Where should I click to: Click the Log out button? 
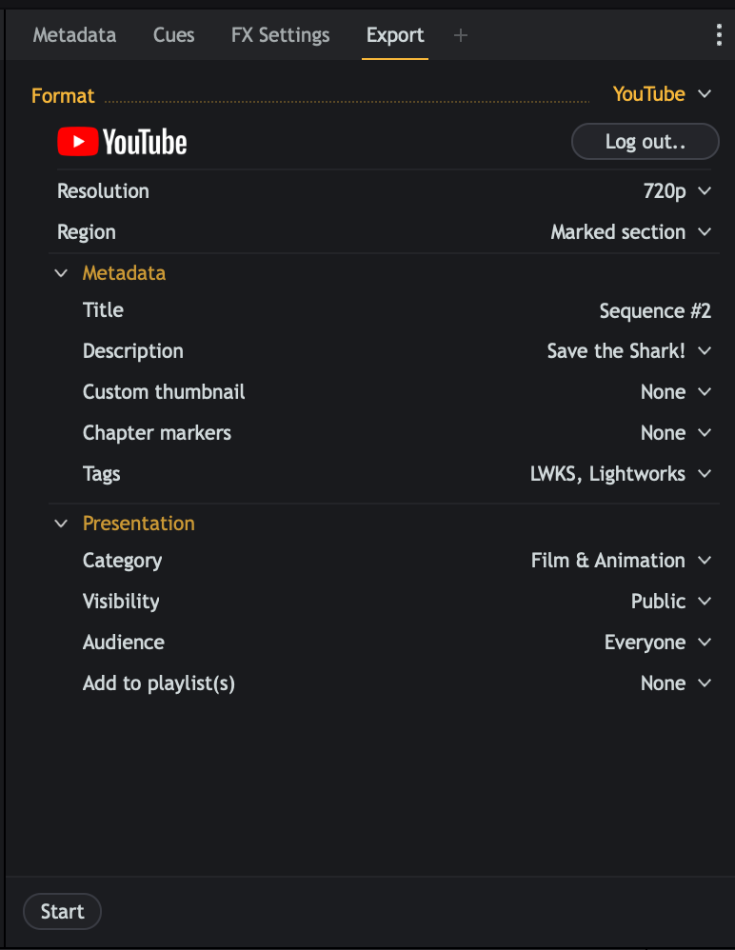click(x=645, y=142)
